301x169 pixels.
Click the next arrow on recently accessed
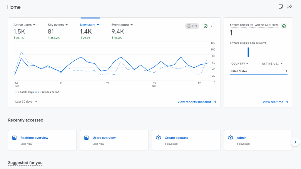click(295, 142)
